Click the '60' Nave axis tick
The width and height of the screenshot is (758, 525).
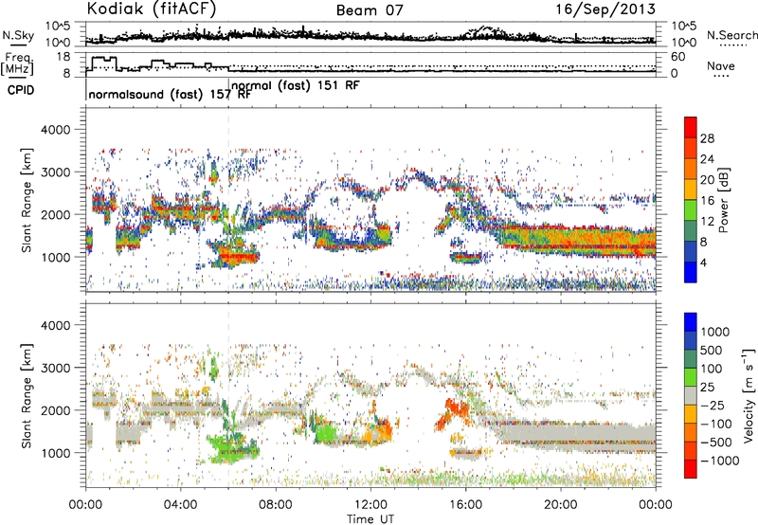(x=677, y=57)
